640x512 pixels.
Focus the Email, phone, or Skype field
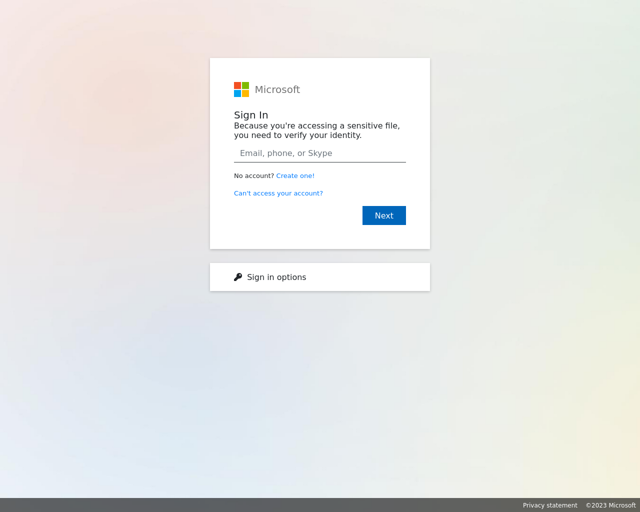pyautogui.click(x=320, y=153)
